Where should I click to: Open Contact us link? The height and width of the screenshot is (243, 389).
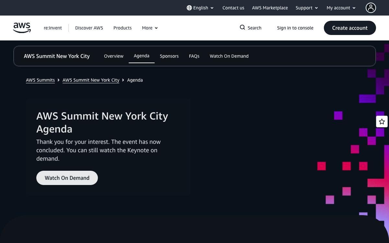233,8
